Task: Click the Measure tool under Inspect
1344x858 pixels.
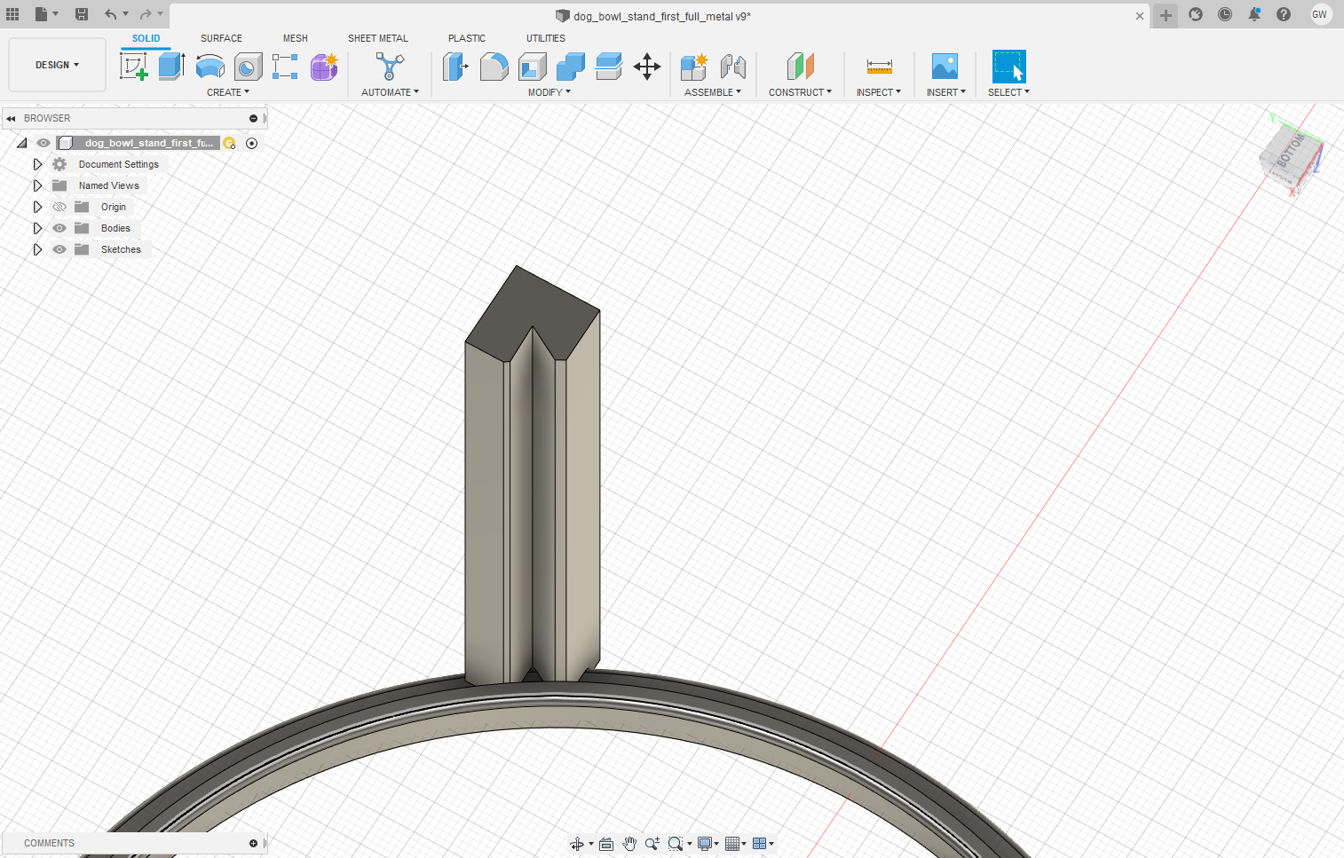Action: pos(879,67)
